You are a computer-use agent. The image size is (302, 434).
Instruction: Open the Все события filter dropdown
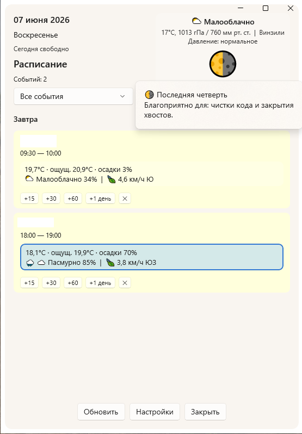point(73,96)
